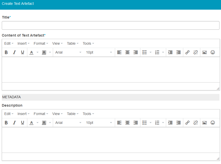Increase indent in the Content editor
This screenshot has height=164, width=221.
(x=170, y=52)
